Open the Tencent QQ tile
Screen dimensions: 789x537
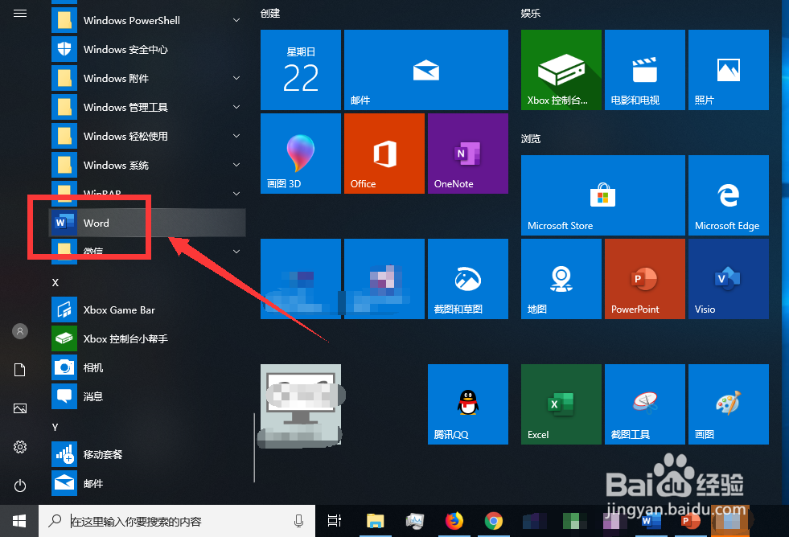pos(467,404)
